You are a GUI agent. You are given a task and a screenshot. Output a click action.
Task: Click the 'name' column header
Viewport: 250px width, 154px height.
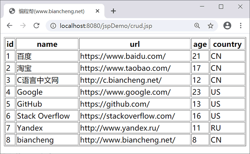pos(47,44)
